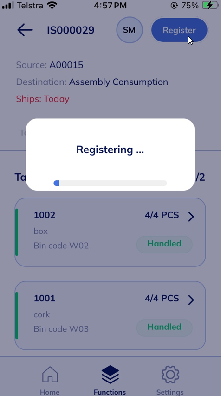Click the Handled badge for cork
The width and height of the screenshot is (221, 396).
pos(164,328)
